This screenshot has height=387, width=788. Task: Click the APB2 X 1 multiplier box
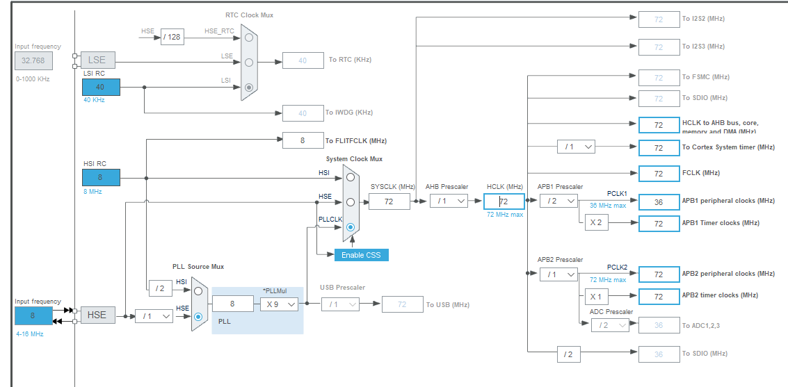click(x=597, y=297)
